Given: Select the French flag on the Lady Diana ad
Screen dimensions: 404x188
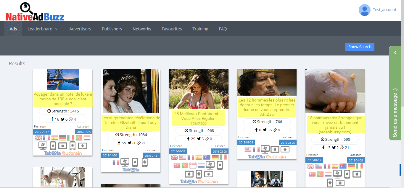Looking at the screenshot, I should pyautogui.click(x=116, y=162).
